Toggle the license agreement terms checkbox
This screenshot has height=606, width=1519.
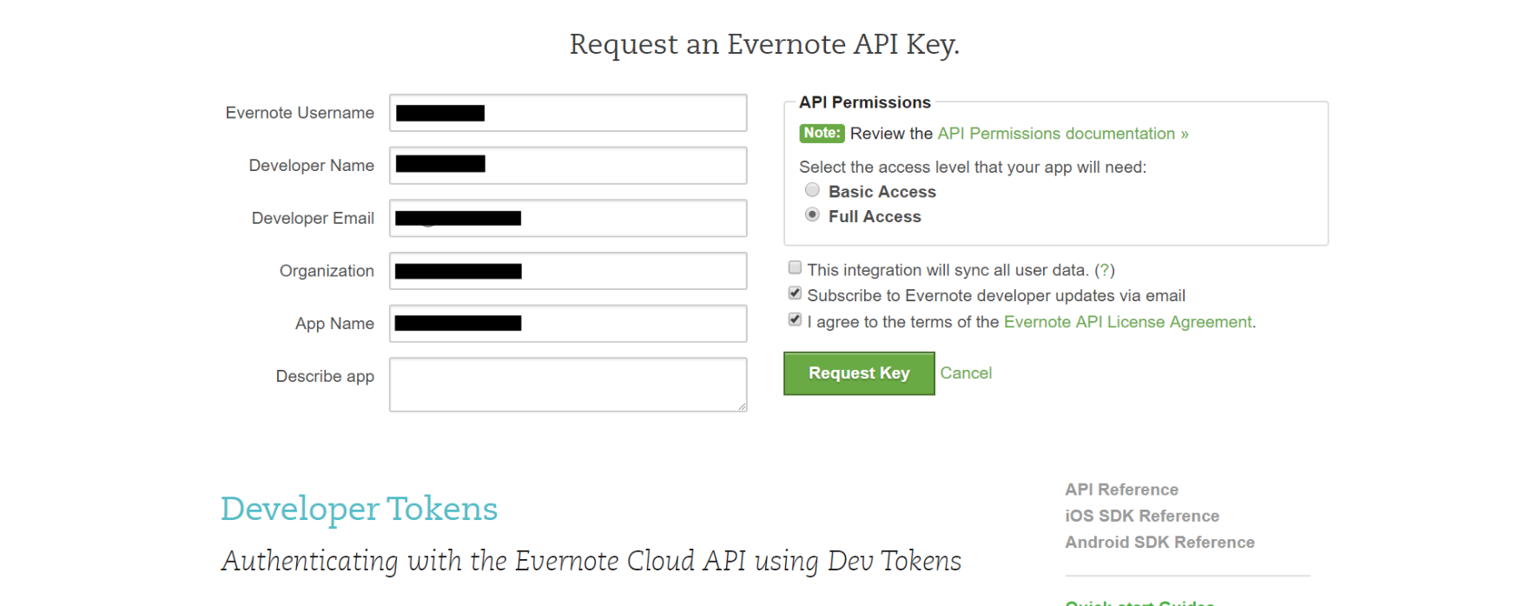point(795,319)
